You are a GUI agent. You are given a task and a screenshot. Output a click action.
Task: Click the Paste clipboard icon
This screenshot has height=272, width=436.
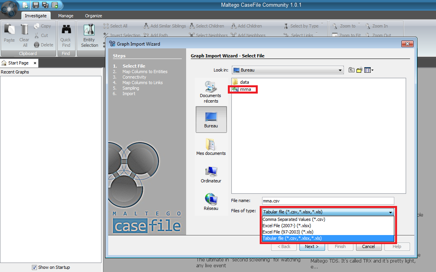[x=9, y=29]
